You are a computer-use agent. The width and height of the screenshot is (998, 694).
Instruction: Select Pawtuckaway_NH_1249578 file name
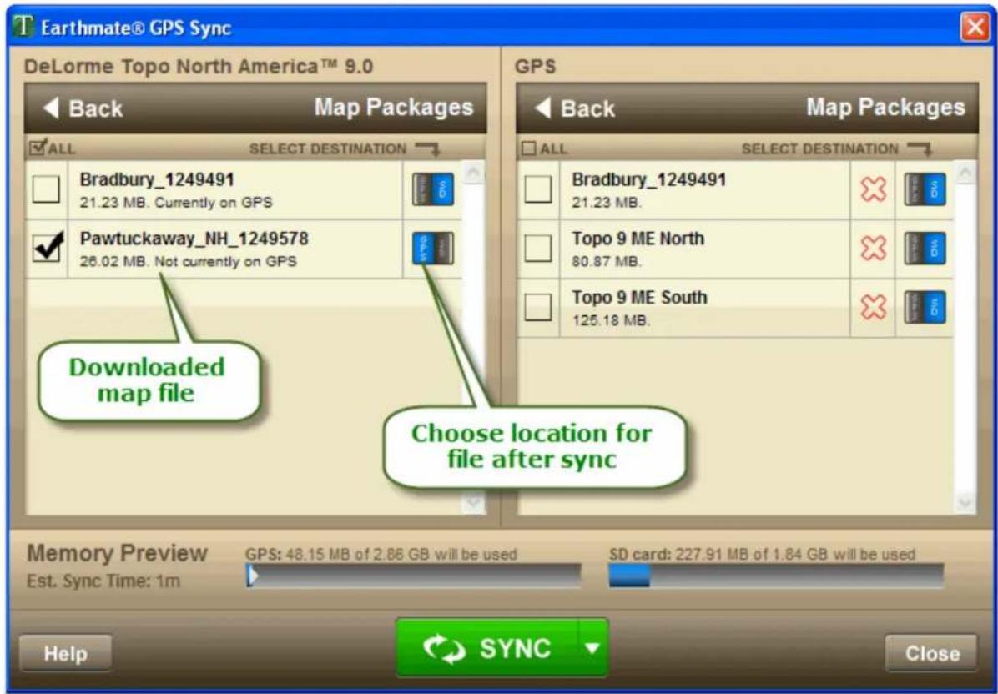click(x=194, y=239)
